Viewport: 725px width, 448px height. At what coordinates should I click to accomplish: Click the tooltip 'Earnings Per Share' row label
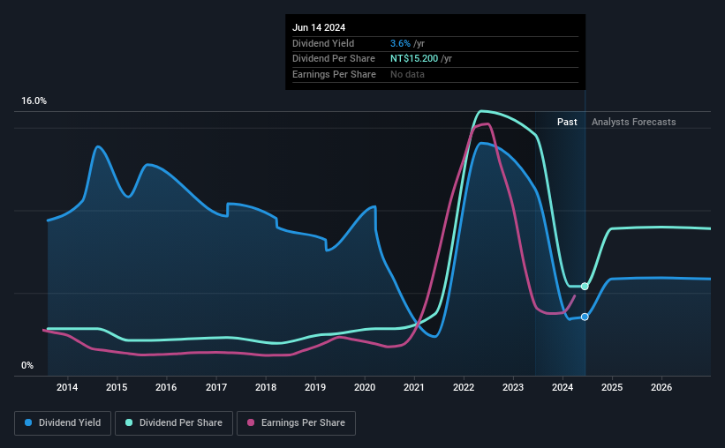pos(334,74)
